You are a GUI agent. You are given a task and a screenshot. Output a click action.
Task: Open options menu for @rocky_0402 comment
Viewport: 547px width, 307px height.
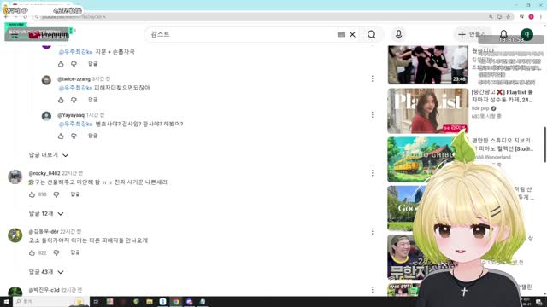pyautogui.click(x=373, y=173)
